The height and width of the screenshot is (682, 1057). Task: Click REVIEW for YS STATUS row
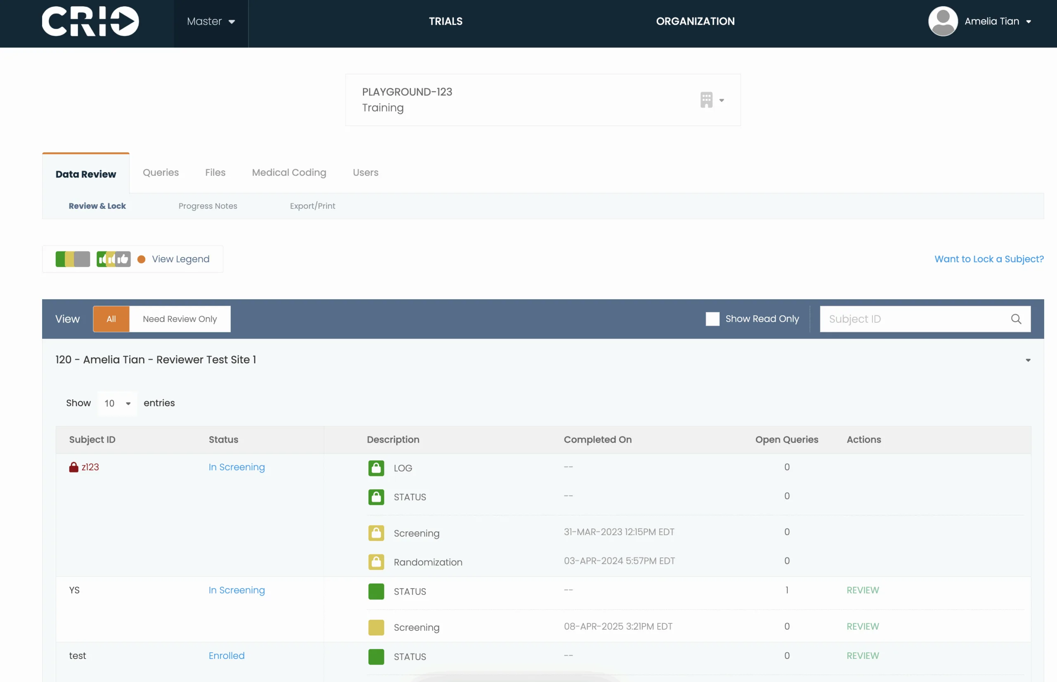[x=863, y=590]
